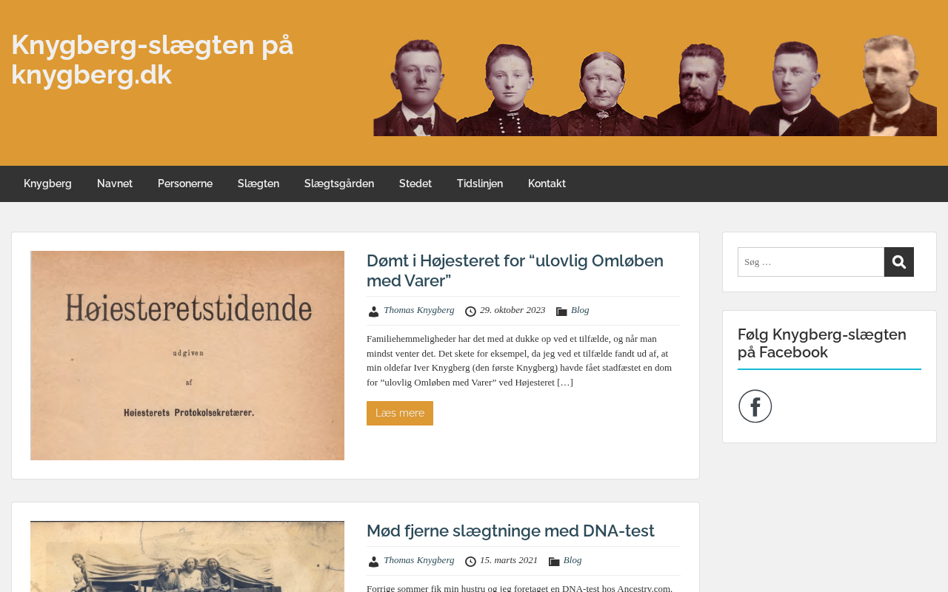Go to Tidslinjen in navigation

tap(480, 184)
